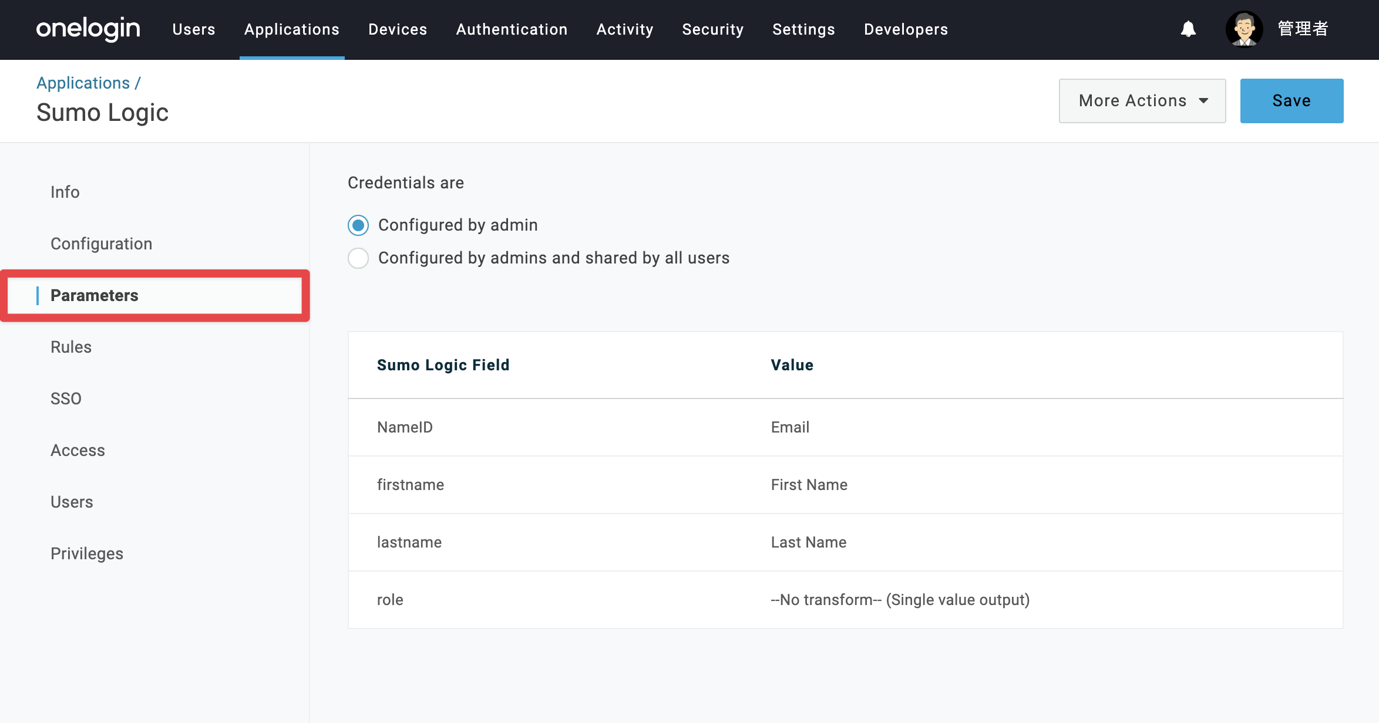Click the role field row

tap(846, 600)
